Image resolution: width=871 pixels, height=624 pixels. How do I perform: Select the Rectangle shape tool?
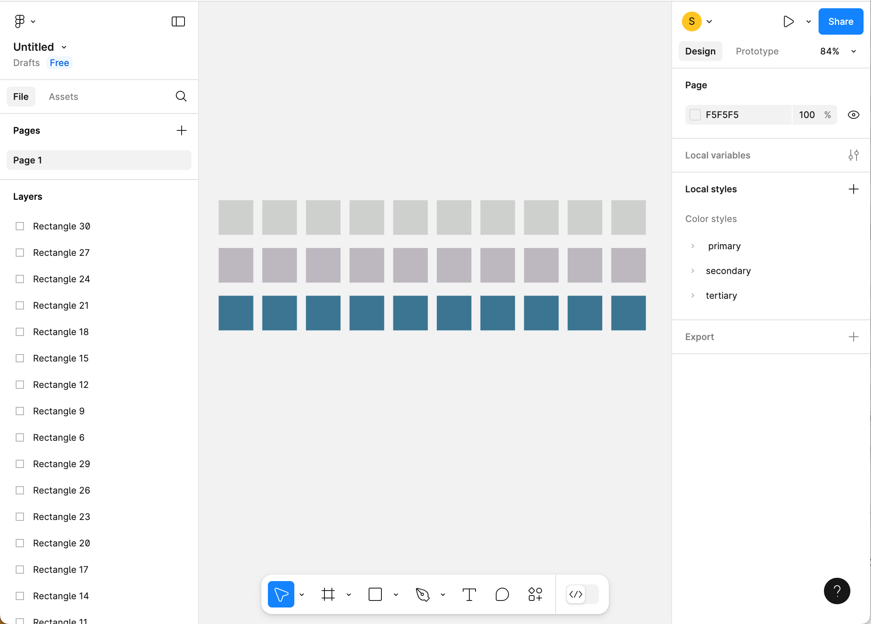point(375,594)
